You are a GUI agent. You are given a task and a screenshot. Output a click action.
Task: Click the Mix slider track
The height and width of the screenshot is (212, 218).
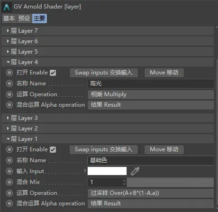click(170, 182)
